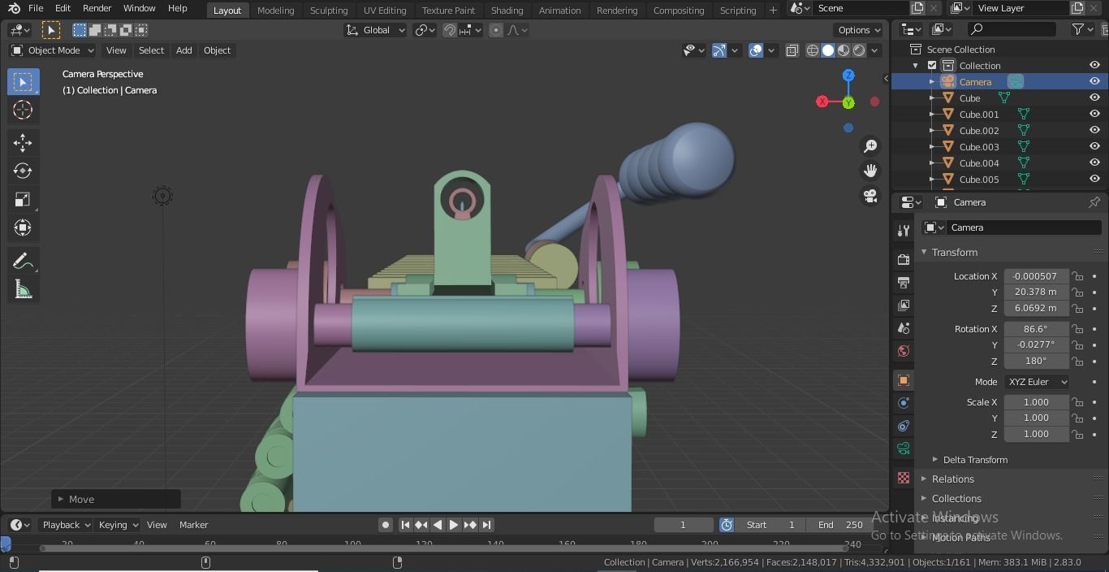Collapse the Transform panel
This screenshot has height=572, width=1109.
point(924,252)
